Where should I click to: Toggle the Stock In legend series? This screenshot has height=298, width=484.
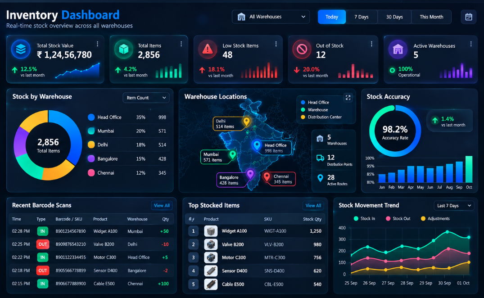click(364, 218)
